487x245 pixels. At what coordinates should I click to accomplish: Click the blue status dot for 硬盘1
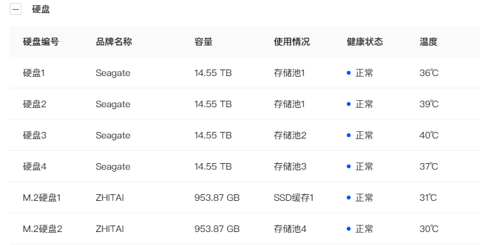coord(349,73)
